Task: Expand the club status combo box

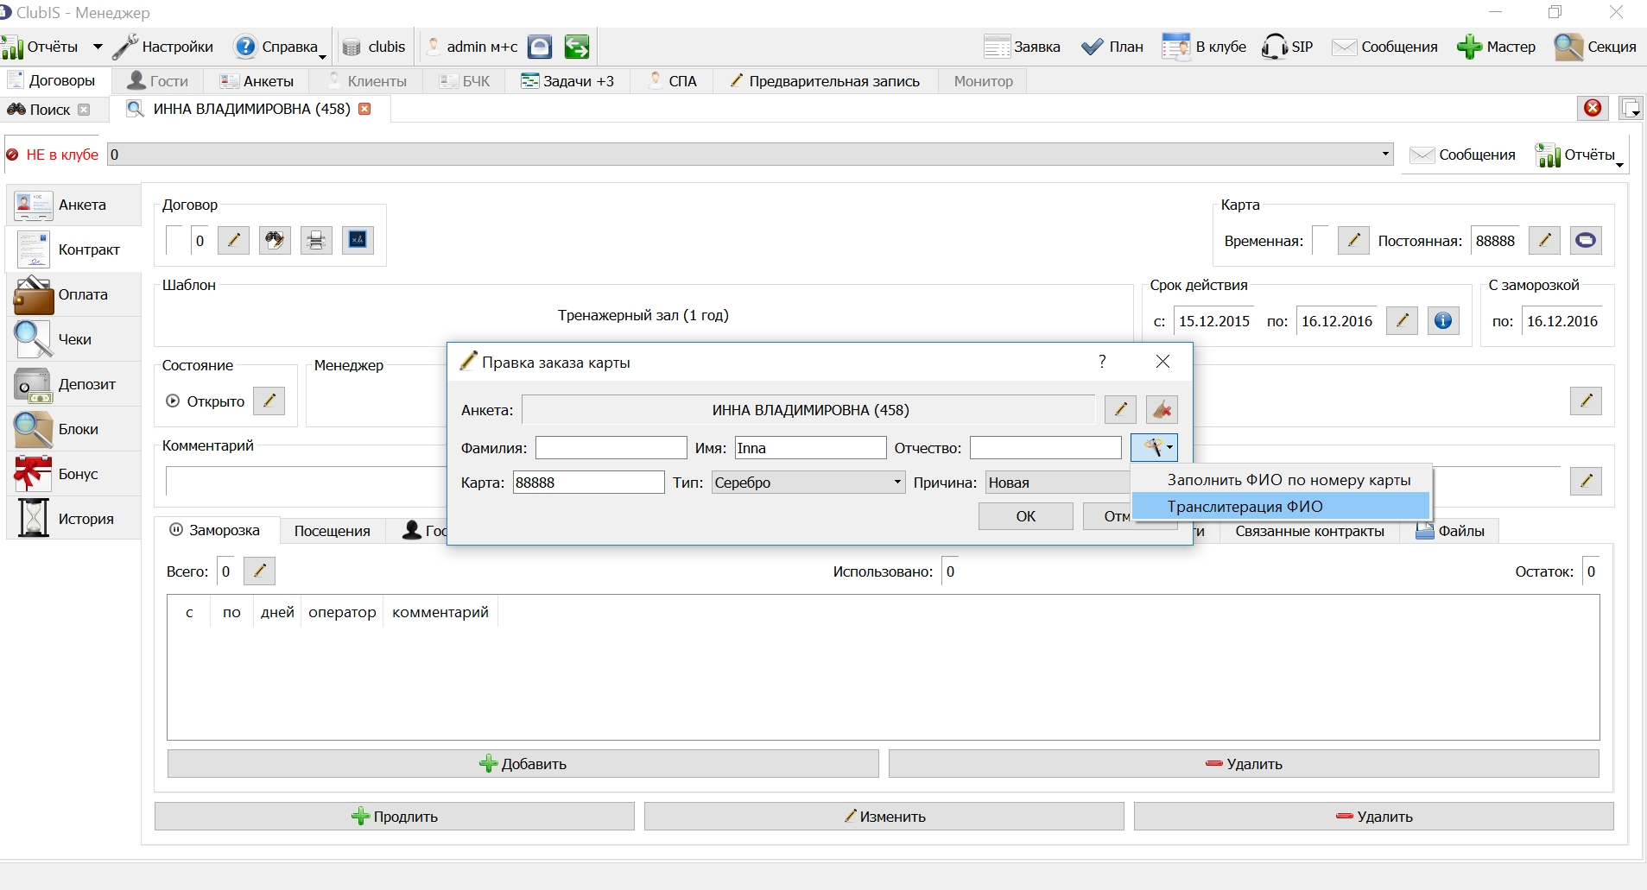Action: point(750,155)
